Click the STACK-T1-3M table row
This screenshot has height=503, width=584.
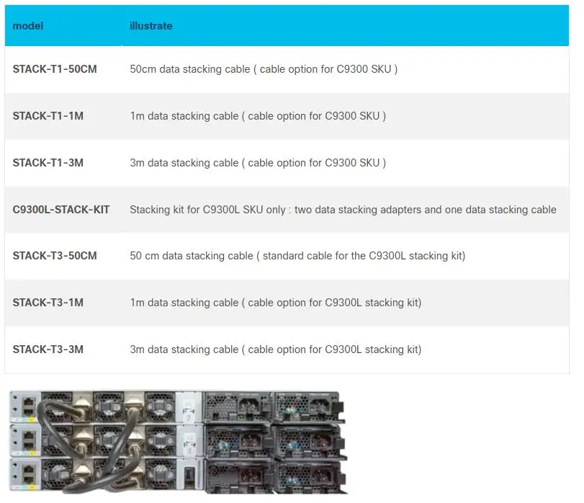point(288,163)
